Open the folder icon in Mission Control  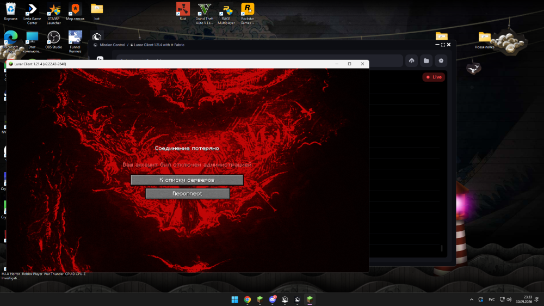426,61
